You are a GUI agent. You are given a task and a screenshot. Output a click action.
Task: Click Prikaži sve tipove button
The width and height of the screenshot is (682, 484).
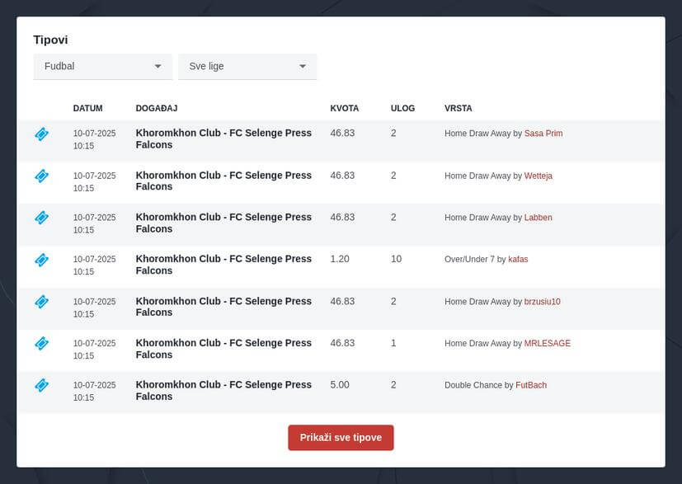[341, 438]
